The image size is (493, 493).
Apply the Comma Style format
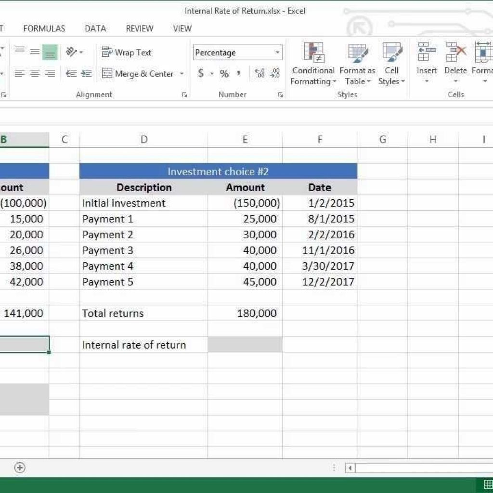pos(238,74)
